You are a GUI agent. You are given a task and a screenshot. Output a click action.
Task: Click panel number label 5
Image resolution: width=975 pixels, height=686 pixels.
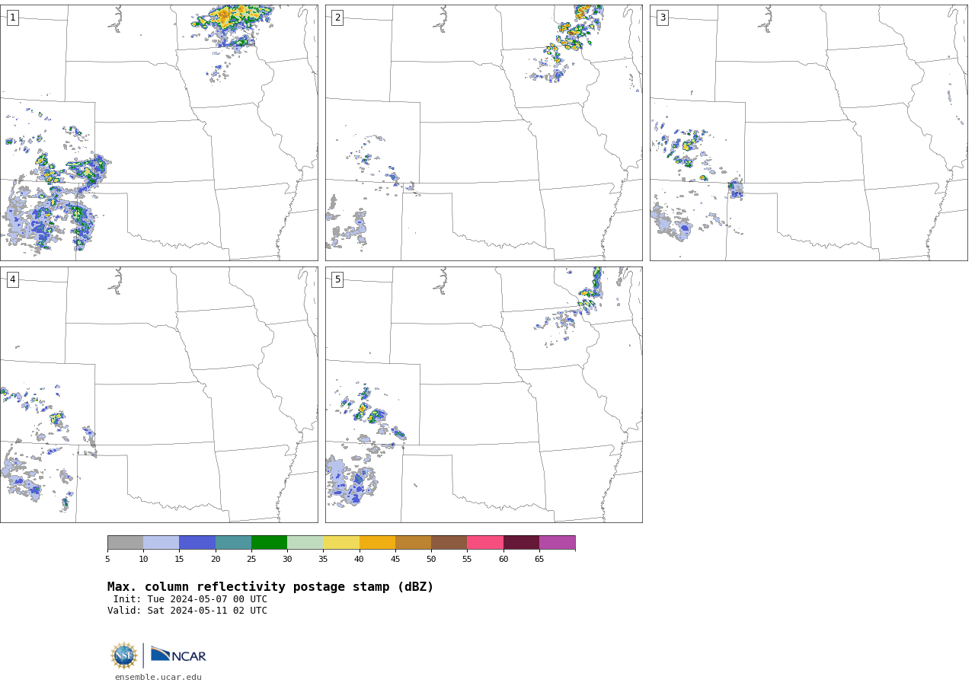337,279
